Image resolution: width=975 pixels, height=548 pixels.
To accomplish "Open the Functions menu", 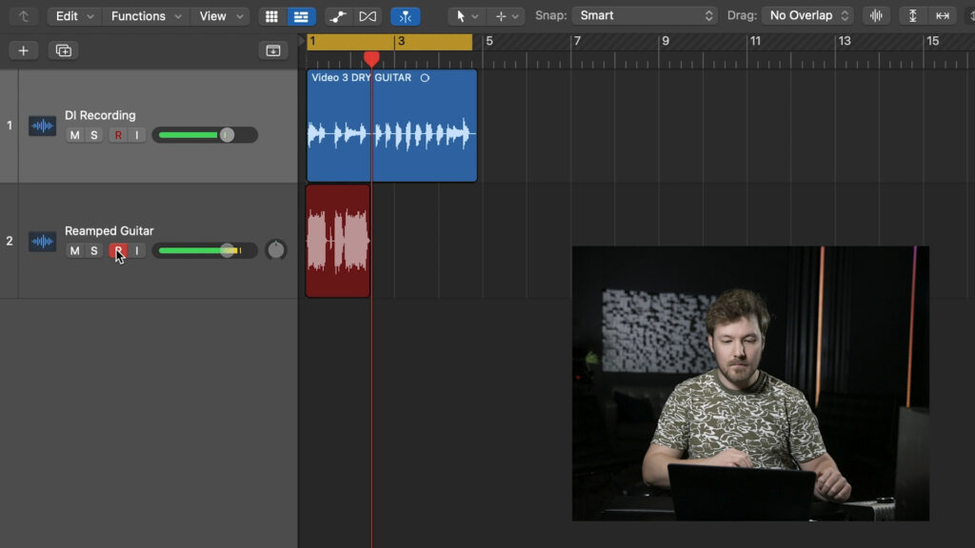I will tap(145, 16).
